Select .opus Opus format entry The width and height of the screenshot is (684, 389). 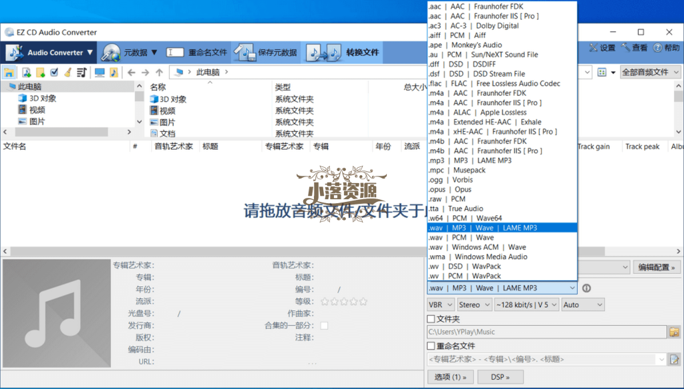pyautogui.click(x=502, y=189)
